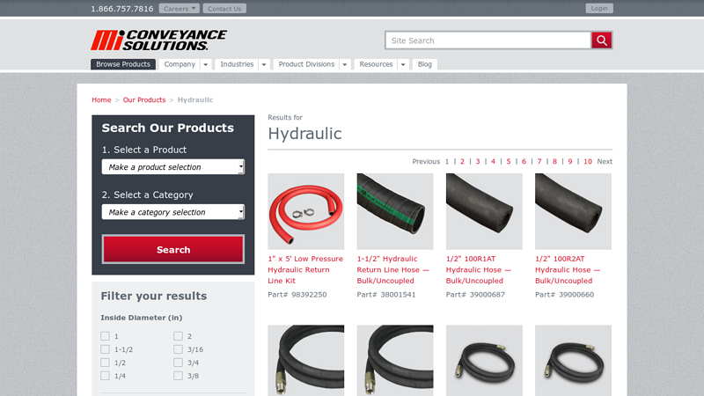Viewport: 704px width, 396px height.
Task: Open the 100R1AT Hydraulic Hose thumbnail
Action: click(484, 211)
